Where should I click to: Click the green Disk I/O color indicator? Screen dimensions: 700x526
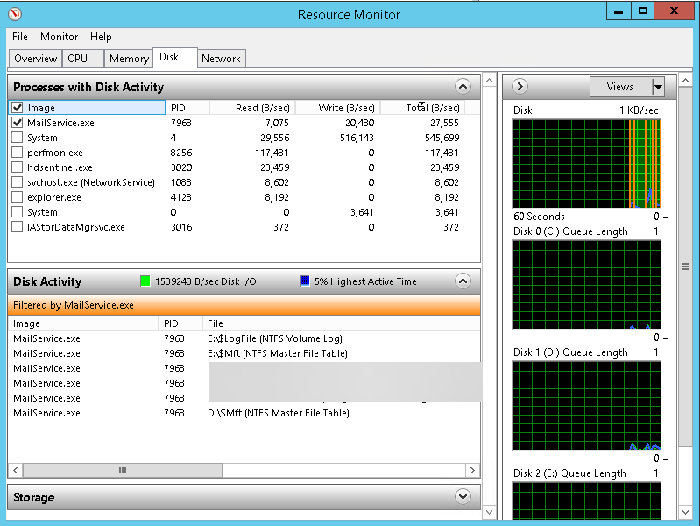coord(145,281)
